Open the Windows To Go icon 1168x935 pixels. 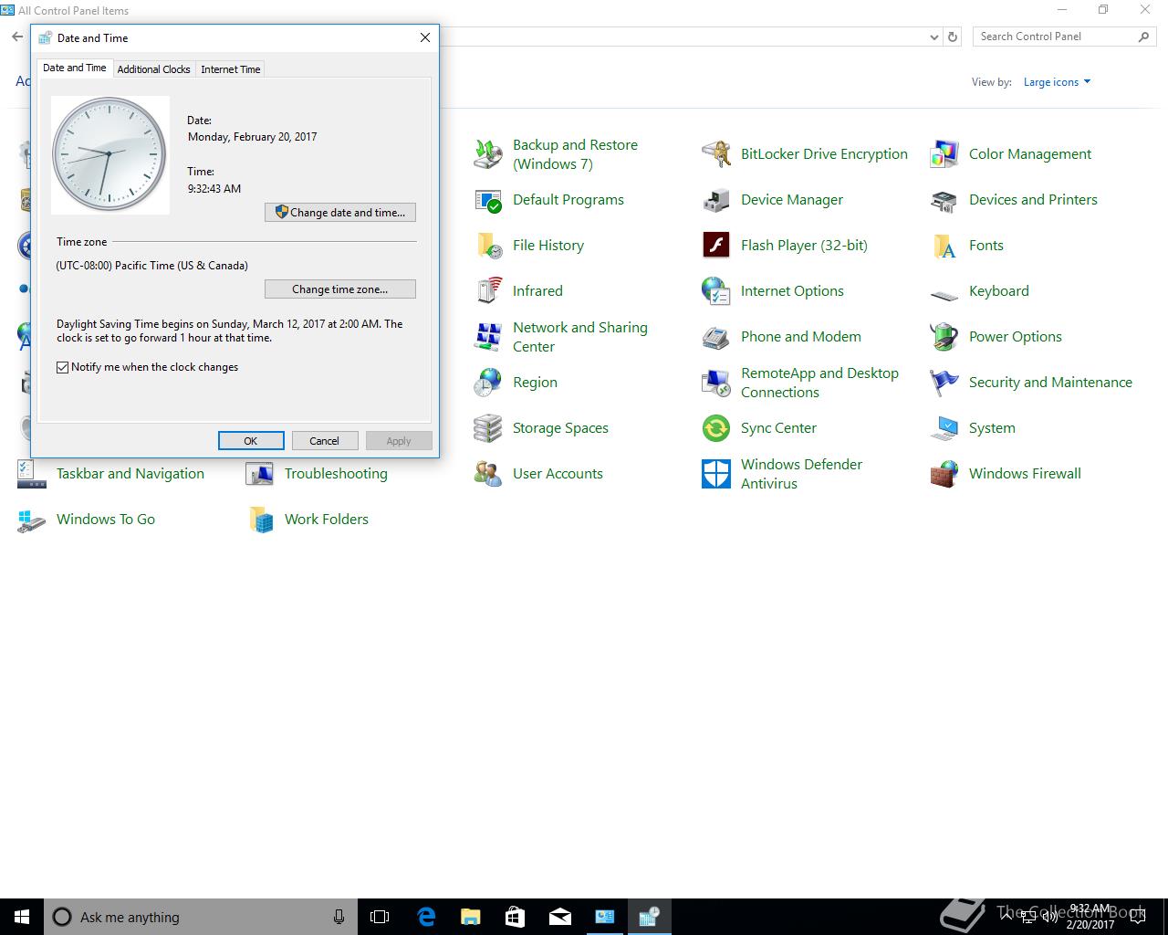click(x=32, y=520)
